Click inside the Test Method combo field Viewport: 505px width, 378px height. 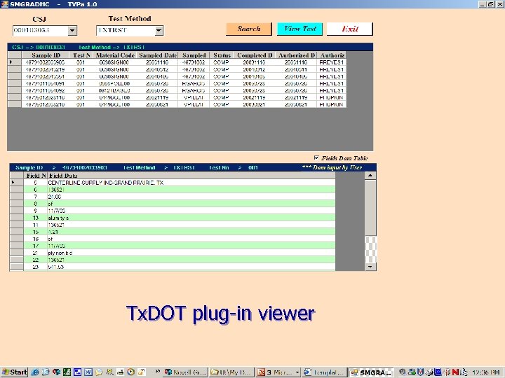tap(126, 31)
